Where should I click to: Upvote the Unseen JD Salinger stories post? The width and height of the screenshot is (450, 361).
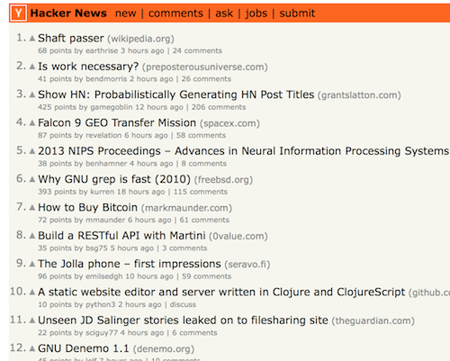pyautogui.click(x=32, y=320)
